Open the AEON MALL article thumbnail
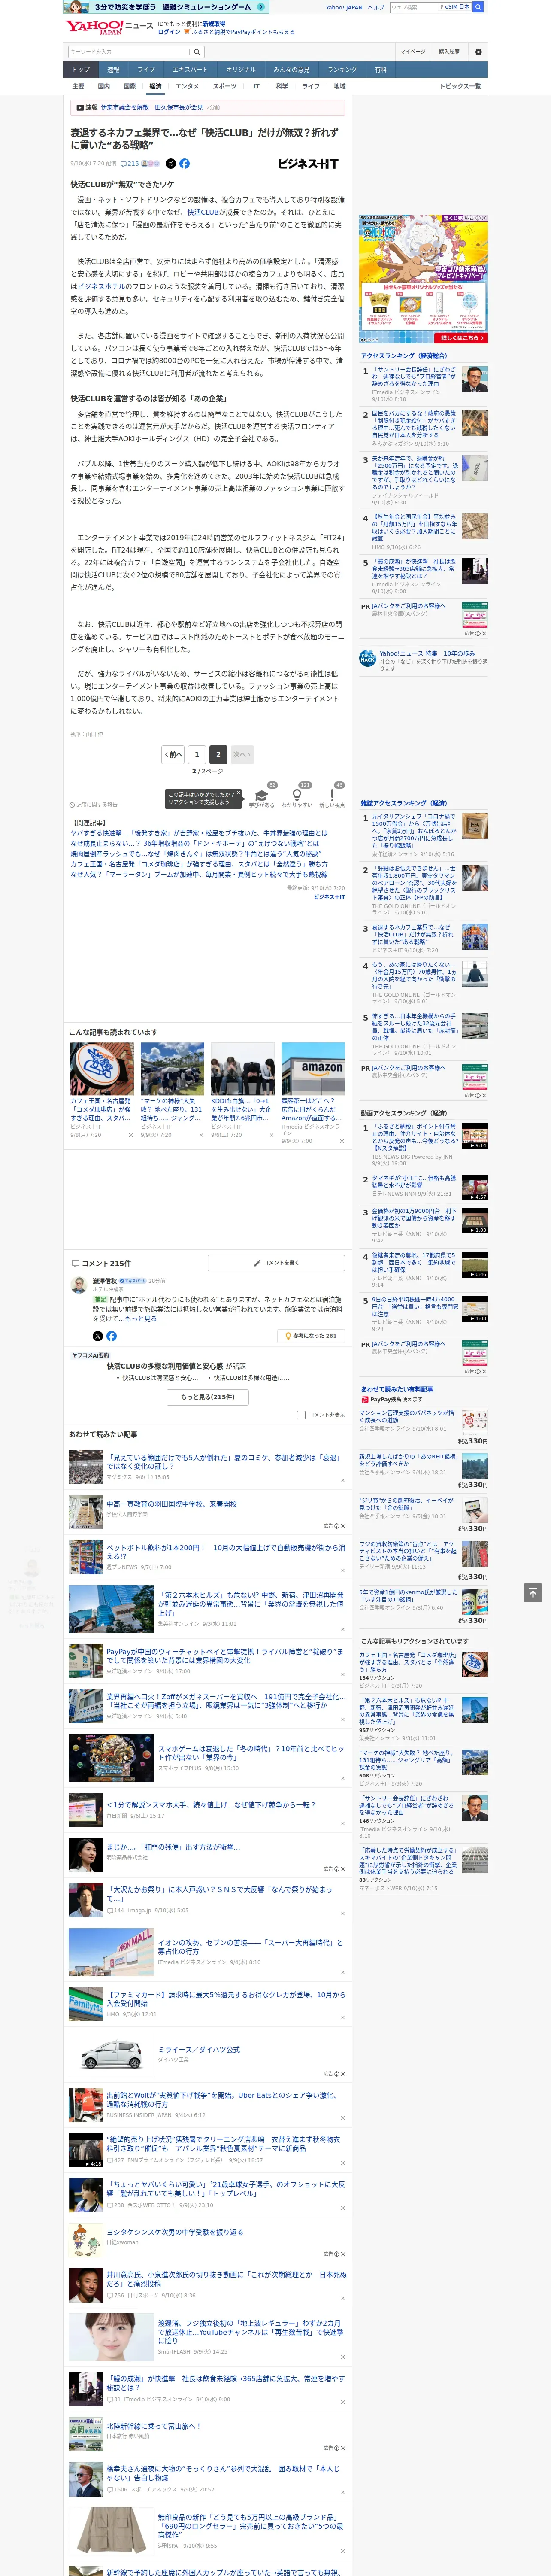 pos(111,1952)
